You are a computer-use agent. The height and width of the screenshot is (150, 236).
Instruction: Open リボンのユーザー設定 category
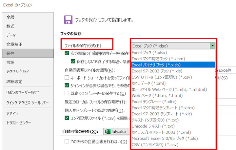tap(28, 93)
